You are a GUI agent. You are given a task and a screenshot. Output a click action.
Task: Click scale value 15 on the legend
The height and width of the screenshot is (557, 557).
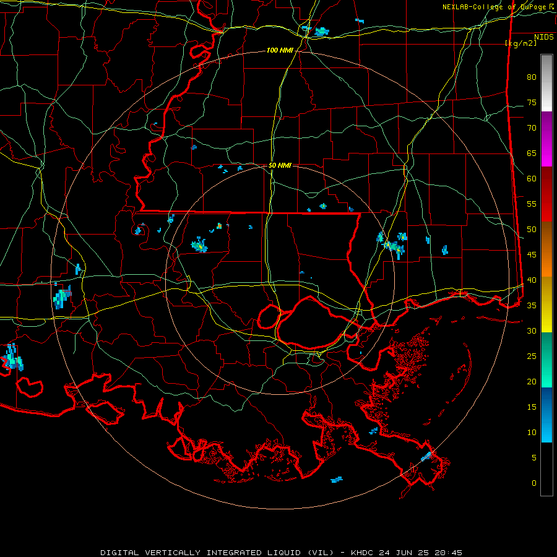(532, 407)
